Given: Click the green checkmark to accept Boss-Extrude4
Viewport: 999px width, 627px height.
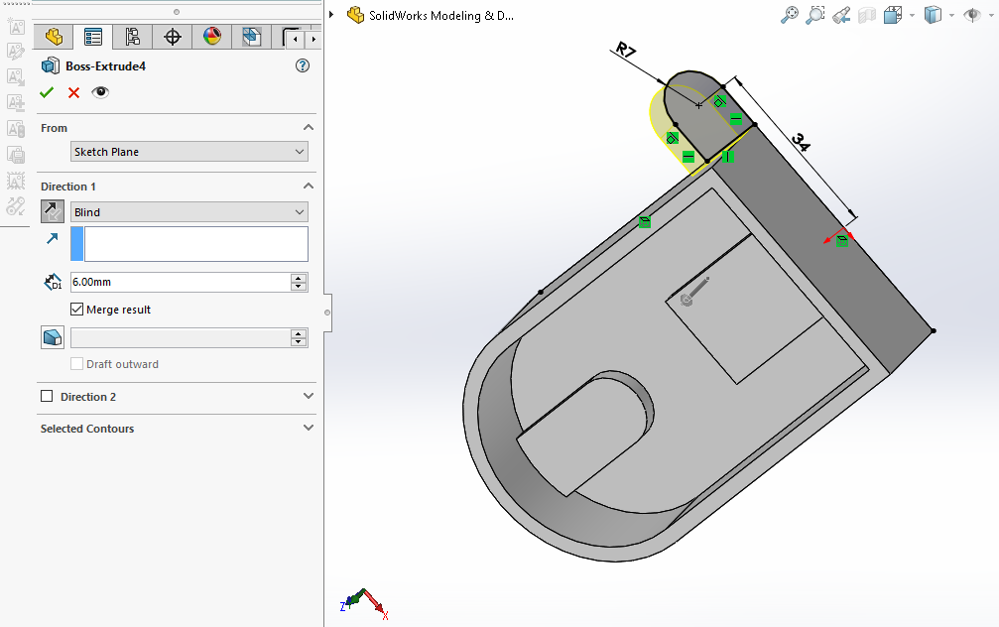Looking at the screenshot, I should point(47,92).
